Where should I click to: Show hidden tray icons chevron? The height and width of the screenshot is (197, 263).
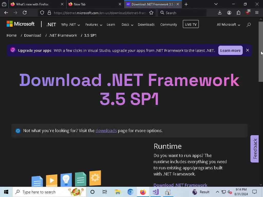(217, 192)
